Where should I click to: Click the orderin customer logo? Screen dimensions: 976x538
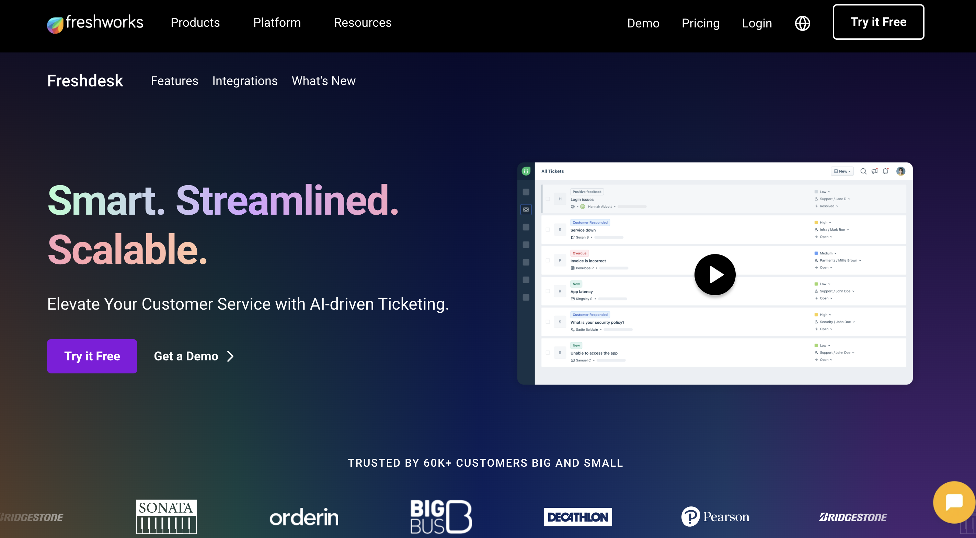click(304, 517)
